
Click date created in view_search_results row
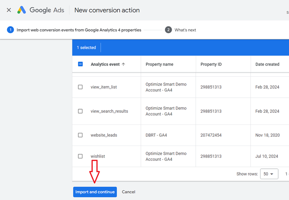coord(267,111)
